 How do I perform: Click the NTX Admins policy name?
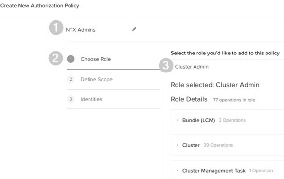tap(81, 30)
